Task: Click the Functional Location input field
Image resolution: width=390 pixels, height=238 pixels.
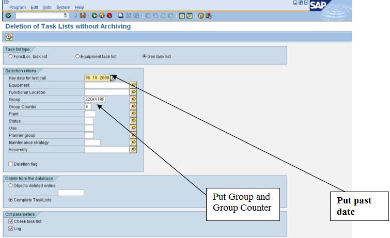Action: 107,92
